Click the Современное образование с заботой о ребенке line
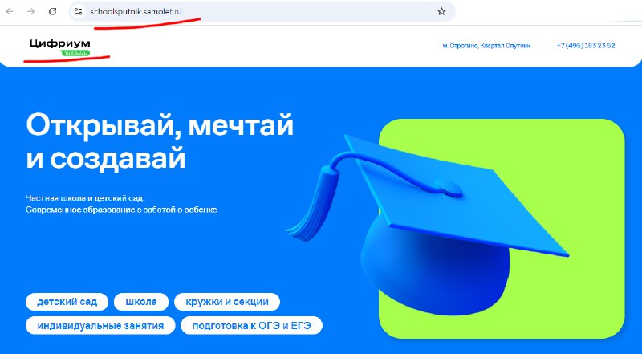Image resolution: width=642 pixels, height=354 pixels. click(x=121, y=210)
